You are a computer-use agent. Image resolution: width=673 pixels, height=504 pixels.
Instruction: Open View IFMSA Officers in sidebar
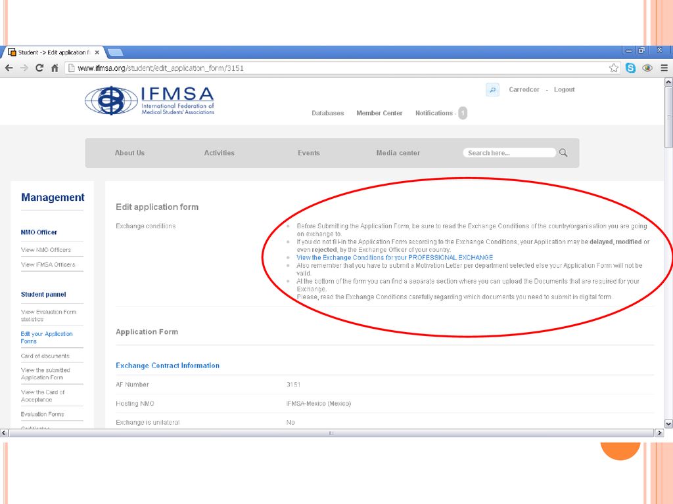click(48, 264)
